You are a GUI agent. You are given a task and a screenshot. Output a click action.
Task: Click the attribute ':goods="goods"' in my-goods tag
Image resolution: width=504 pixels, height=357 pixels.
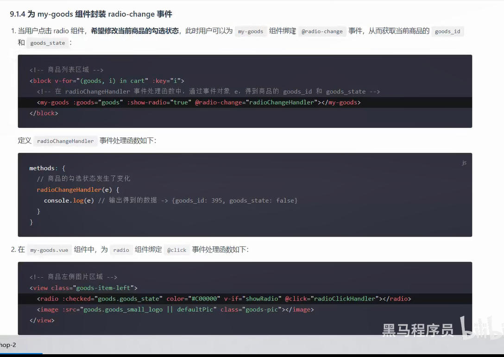[98, 102]
